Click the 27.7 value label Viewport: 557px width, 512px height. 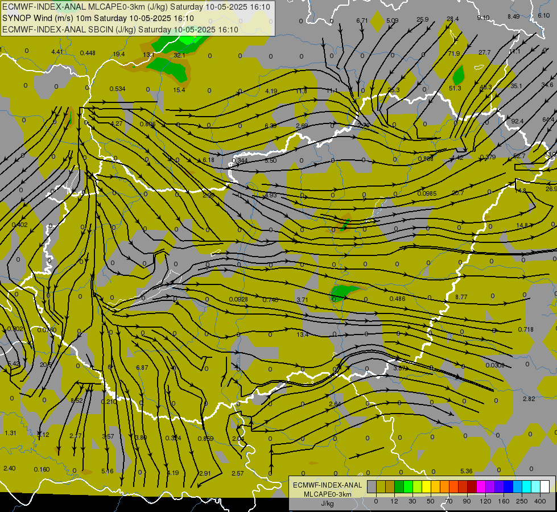[484, 52]
